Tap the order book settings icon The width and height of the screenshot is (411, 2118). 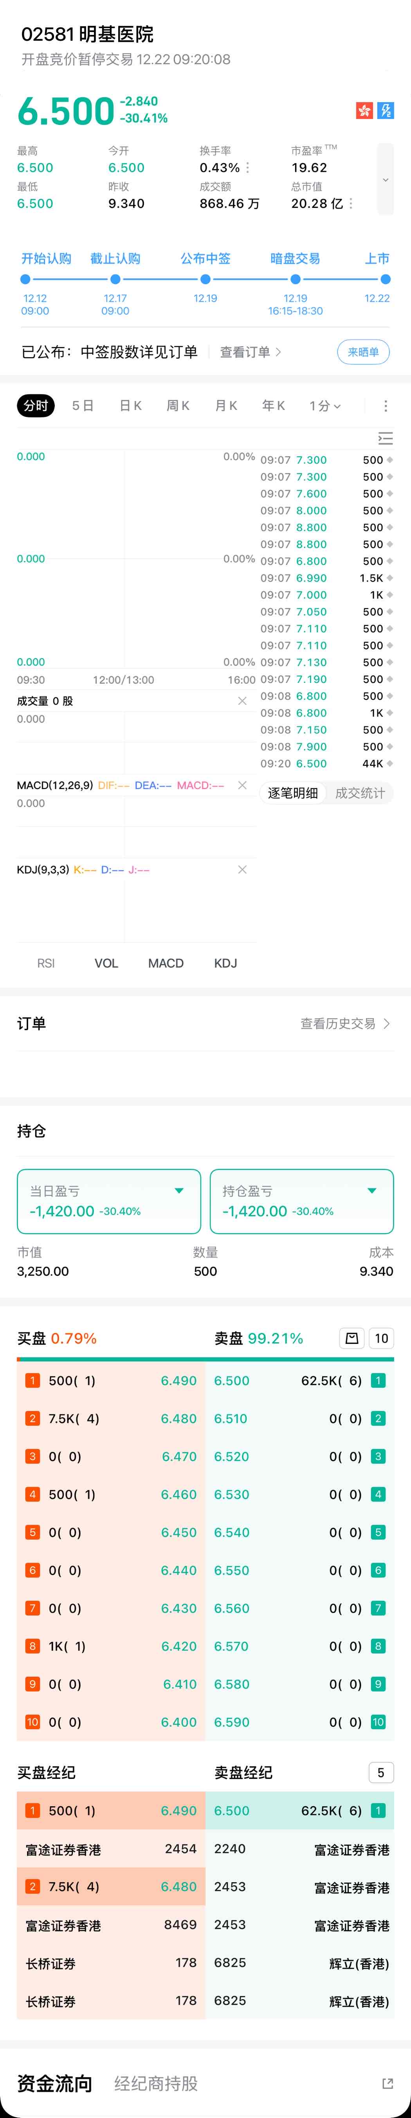[x=352, y=1338]
